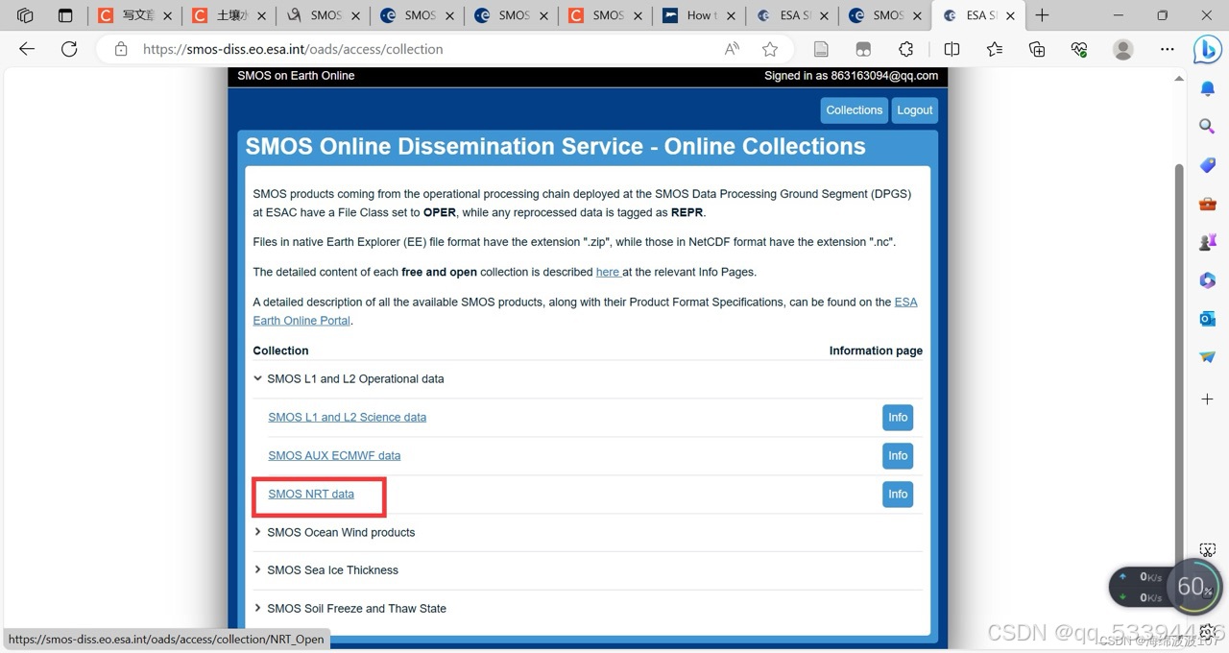Open Info for SMOS NRT data
The image size is (1229, 653).
point(898,495)
